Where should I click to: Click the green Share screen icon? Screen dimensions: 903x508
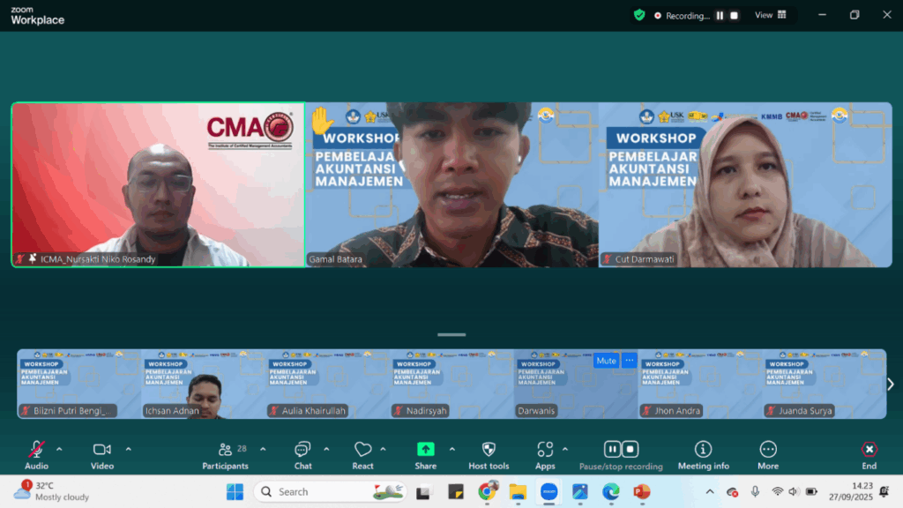pos(425,450)
